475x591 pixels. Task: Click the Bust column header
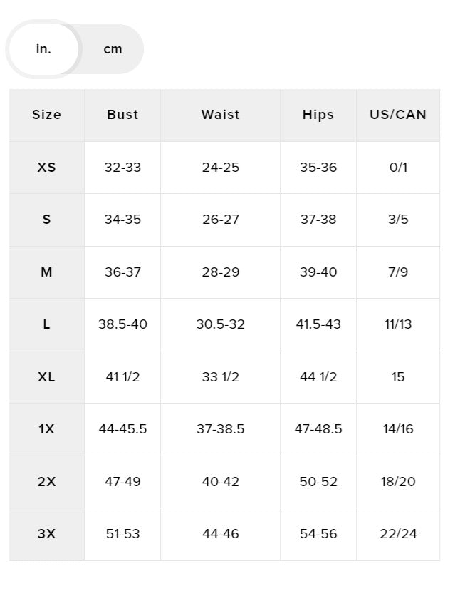click(x=122, y=115)
